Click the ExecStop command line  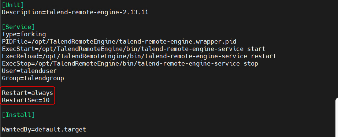point(130,63)
